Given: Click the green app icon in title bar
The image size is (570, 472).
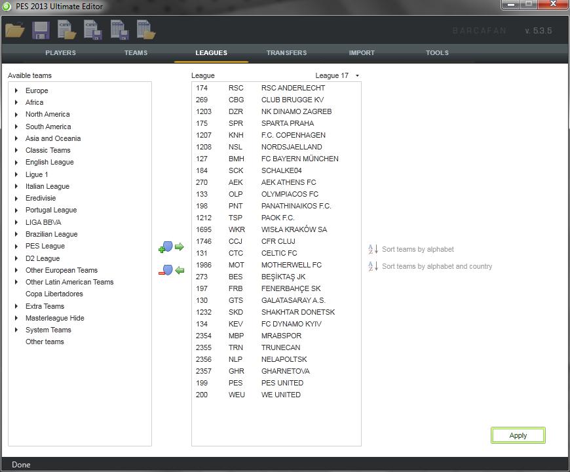Looking at the screenshot, I should click(7, 7).
